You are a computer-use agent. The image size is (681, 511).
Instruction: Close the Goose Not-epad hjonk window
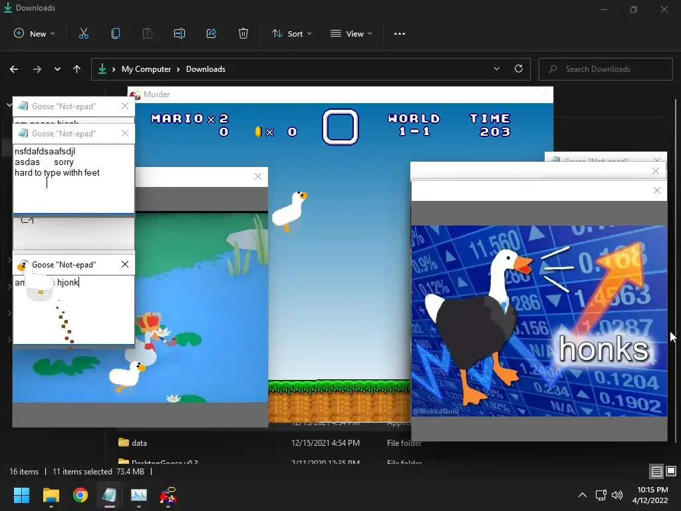pos(125,264)
